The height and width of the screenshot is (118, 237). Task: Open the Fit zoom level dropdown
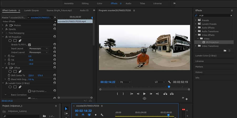pos(125,82)
